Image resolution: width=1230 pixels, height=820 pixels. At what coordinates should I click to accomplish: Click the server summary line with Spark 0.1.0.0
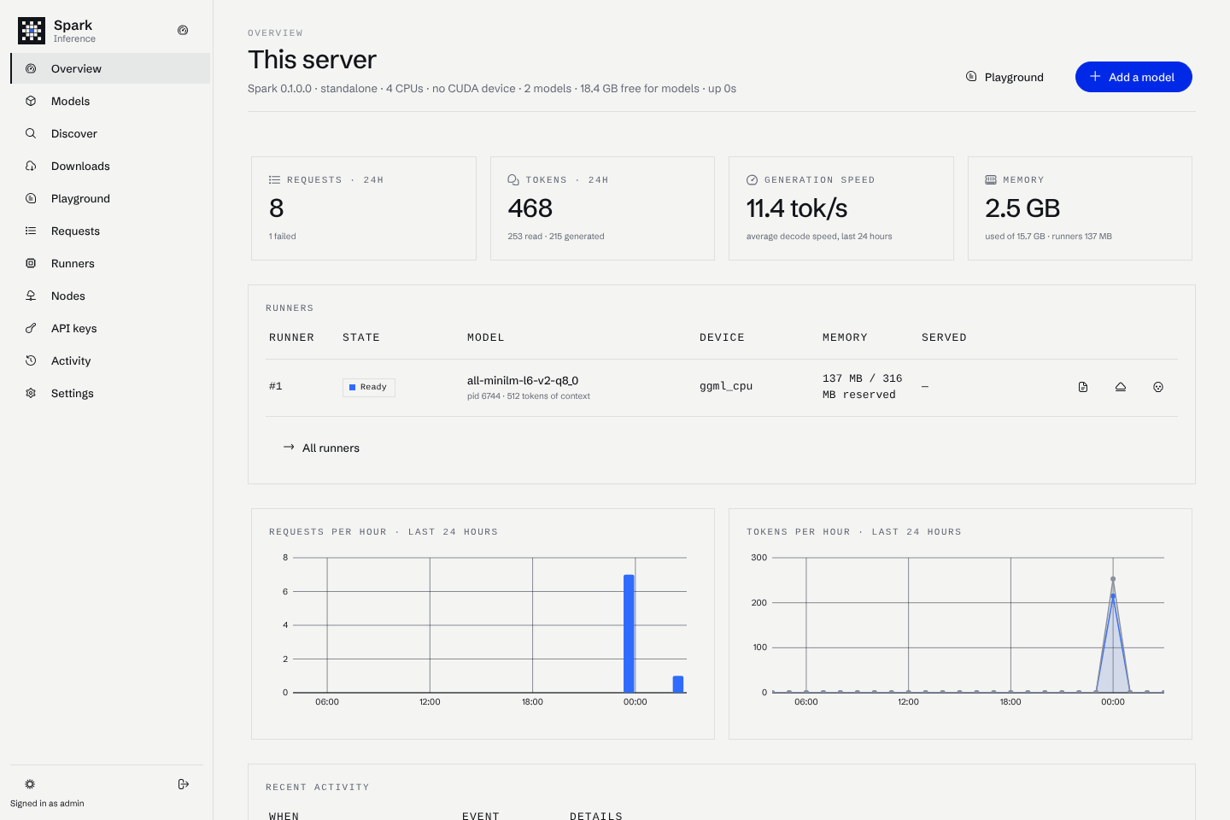pyautogui.click(x=492, y=89)
